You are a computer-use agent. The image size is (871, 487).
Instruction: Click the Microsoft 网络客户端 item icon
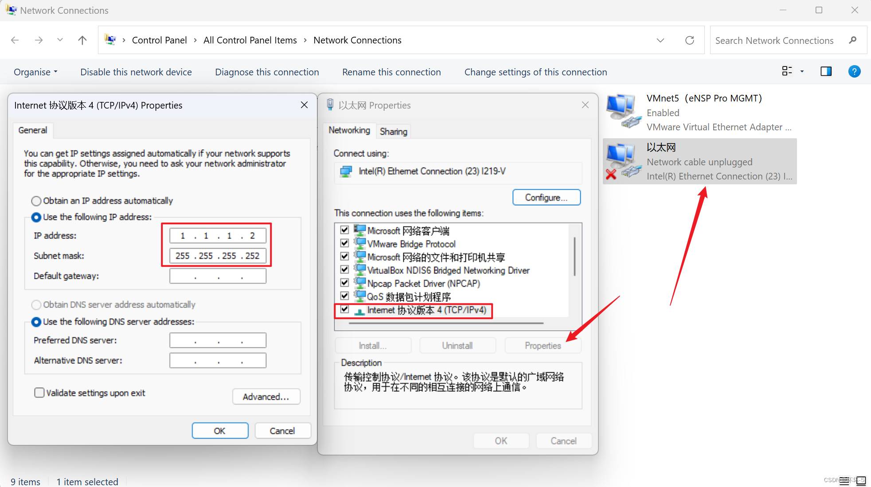(x=360, y=230)
